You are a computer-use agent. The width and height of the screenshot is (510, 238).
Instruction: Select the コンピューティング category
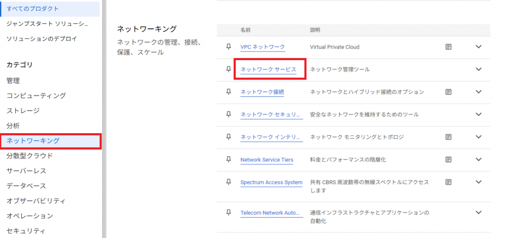[x=36, y=95]
